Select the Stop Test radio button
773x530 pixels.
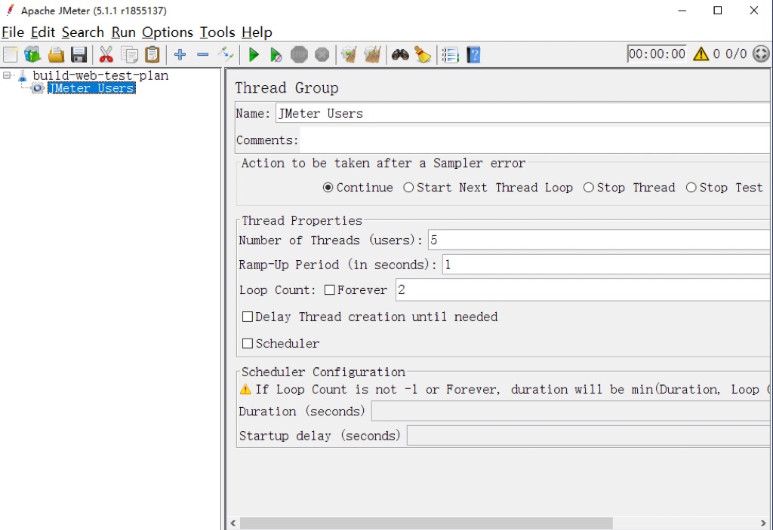(x=691, y=188)
